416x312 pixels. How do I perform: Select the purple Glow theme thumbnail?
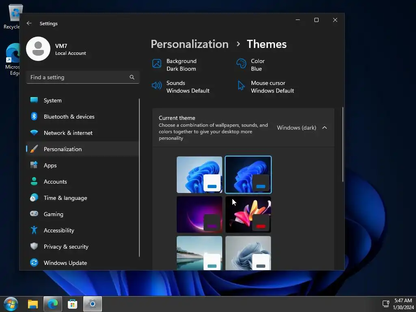[x=199, y=214]
